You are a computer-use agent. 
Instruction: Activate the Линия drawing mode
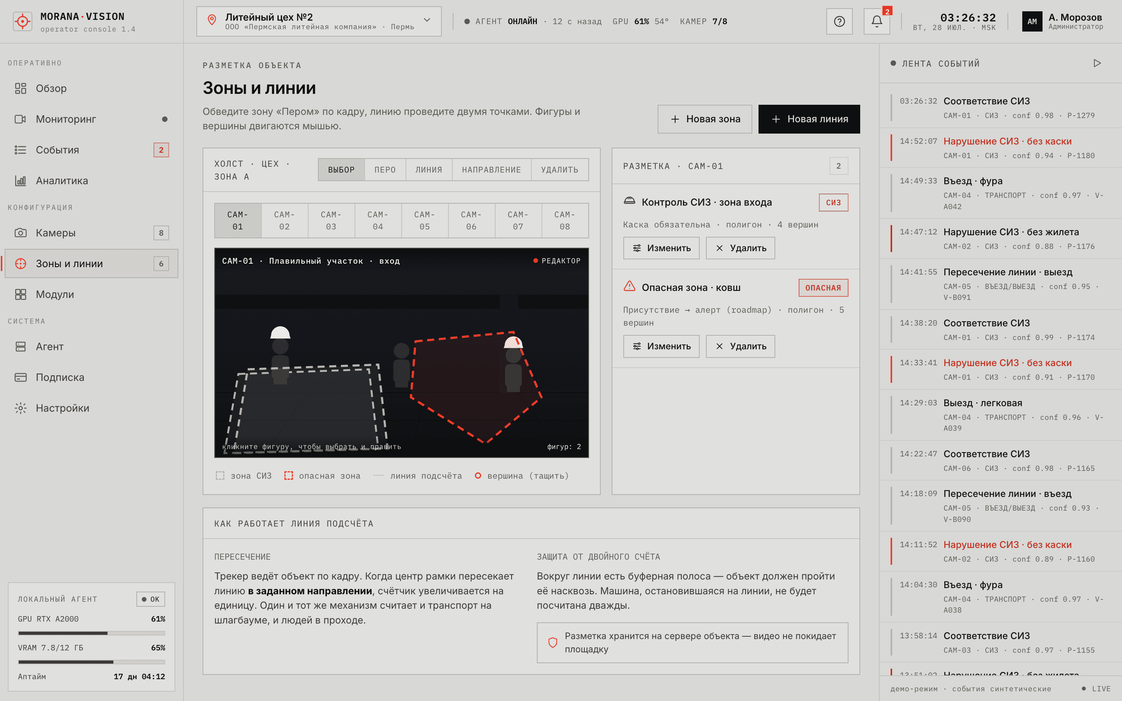[x=429, y=170]
